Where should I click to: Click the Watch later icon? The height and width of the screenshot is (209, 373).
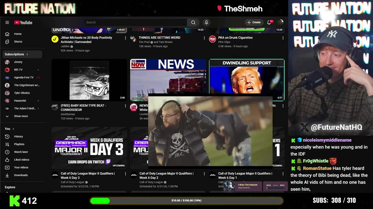click(x=7, y=152)
